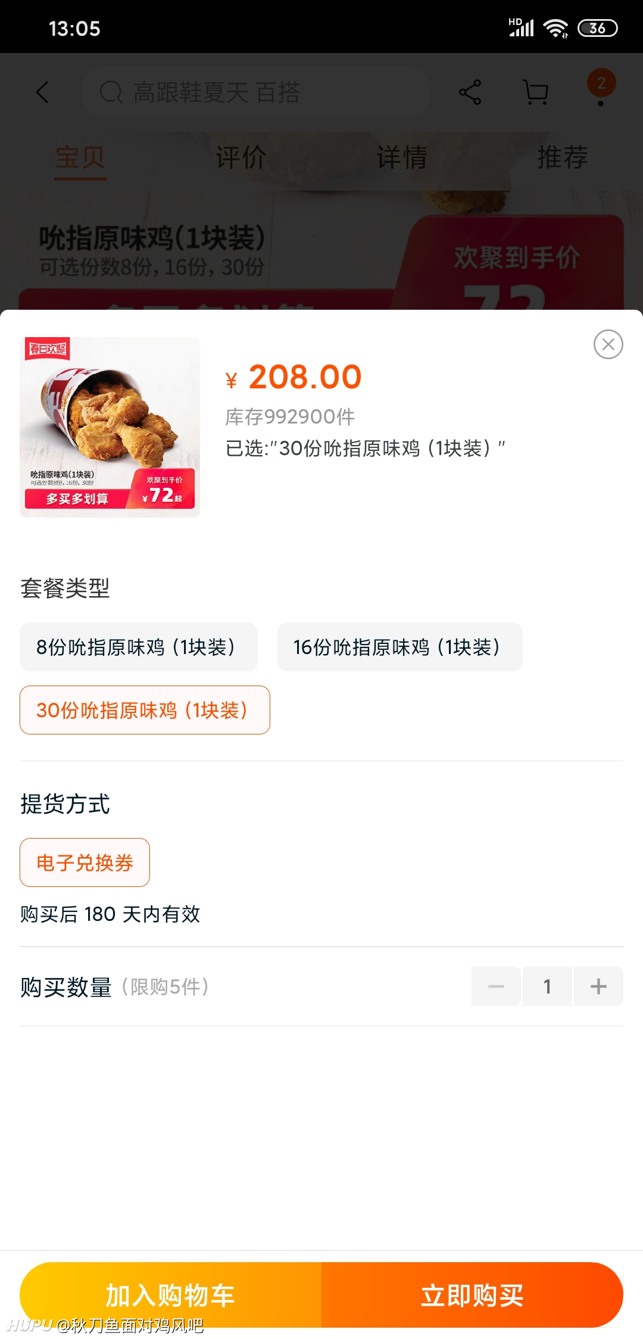Switch to the 详情 tab

[x=402, y=158]
